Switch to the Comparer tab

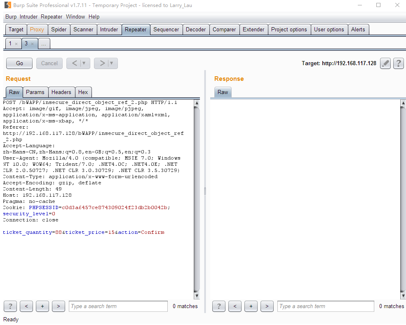[x=224, y=30]
